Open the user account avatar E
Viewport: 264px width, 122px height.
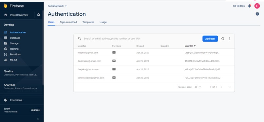click(x=257, y=6)
